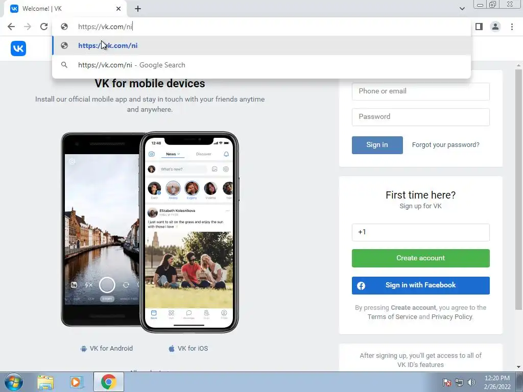
Task: Click the volume speaker tray icon
Action: click(x=471, y=382)
